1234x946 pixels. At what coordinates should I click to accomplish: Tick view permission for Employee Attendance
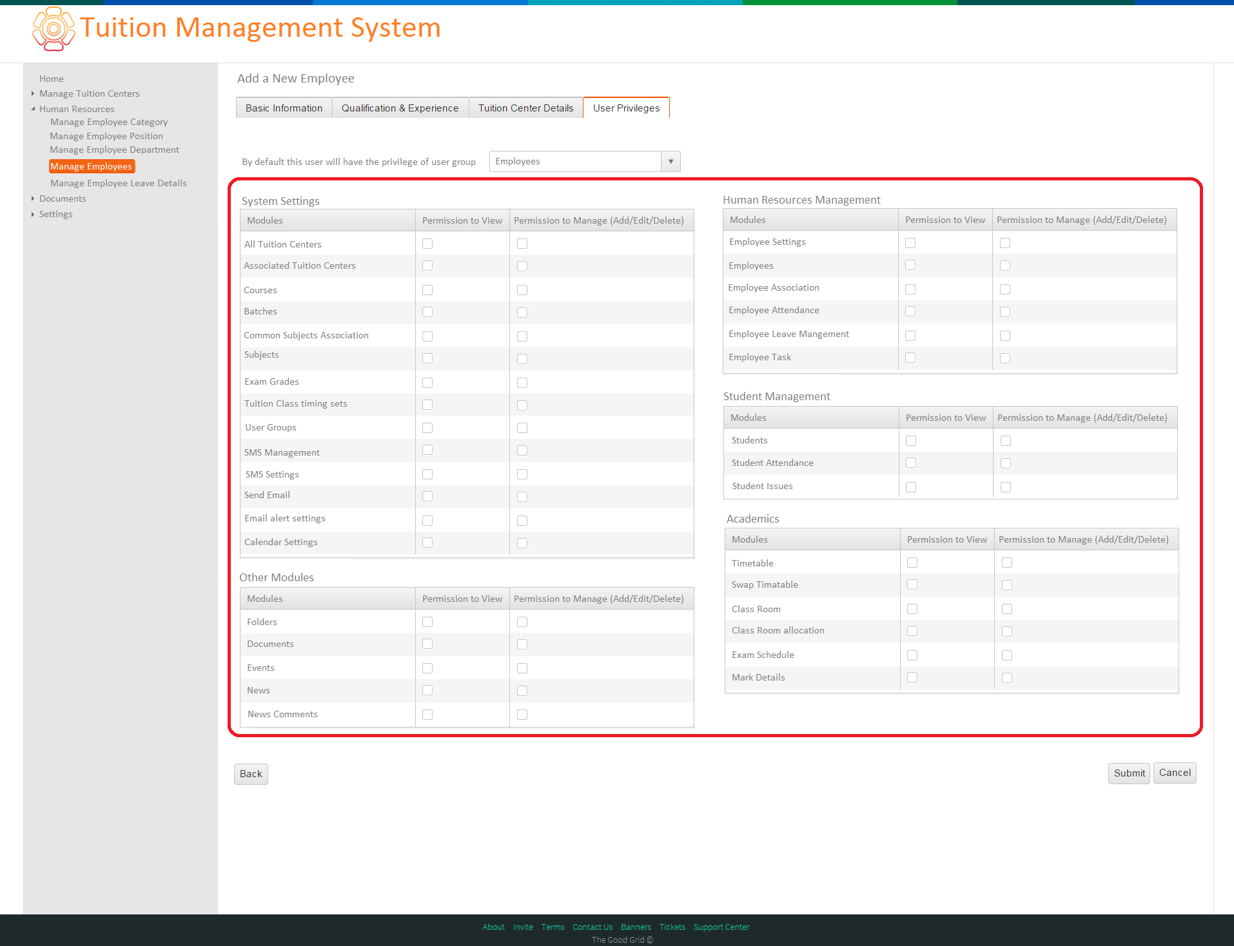(x=910, y=311)
